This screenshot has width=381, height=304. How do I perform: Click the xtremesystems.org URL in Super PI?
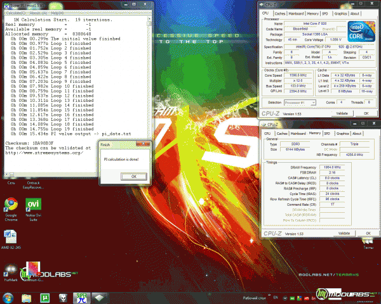44,153
